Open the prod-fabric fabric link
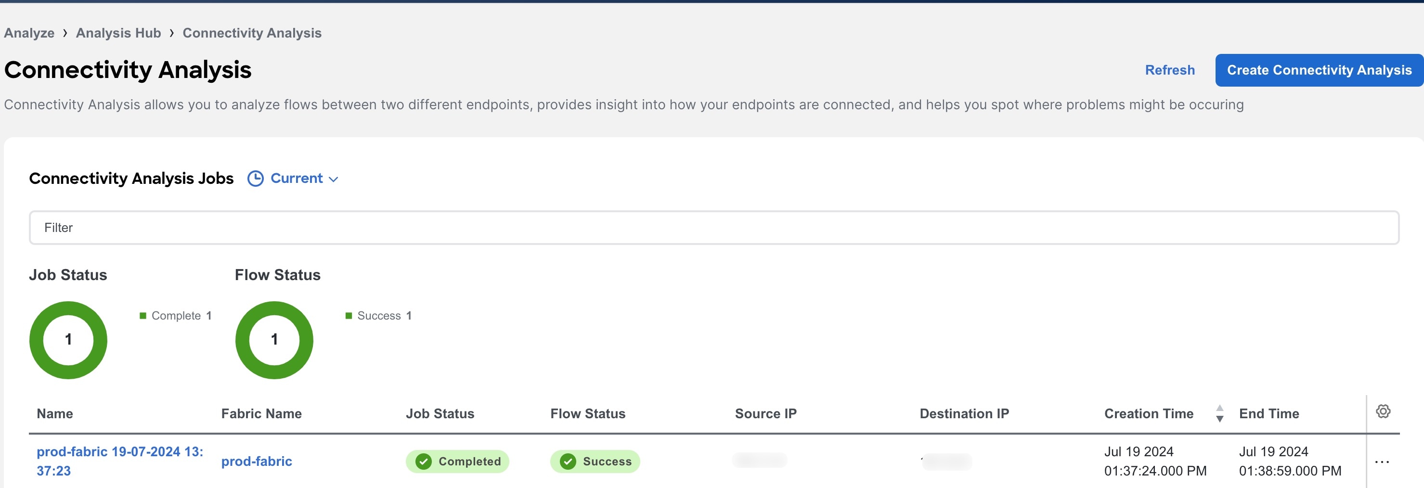 (x=257, y=462)
